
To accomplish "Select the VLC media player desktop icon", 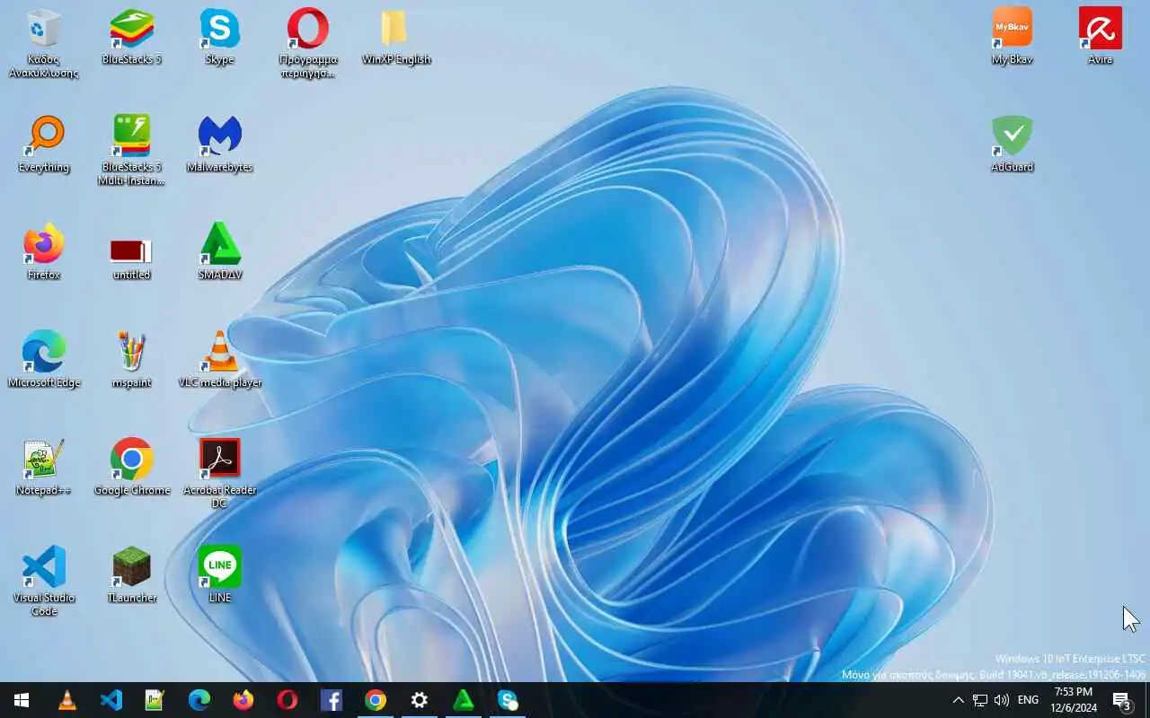I will coord(220,359).
